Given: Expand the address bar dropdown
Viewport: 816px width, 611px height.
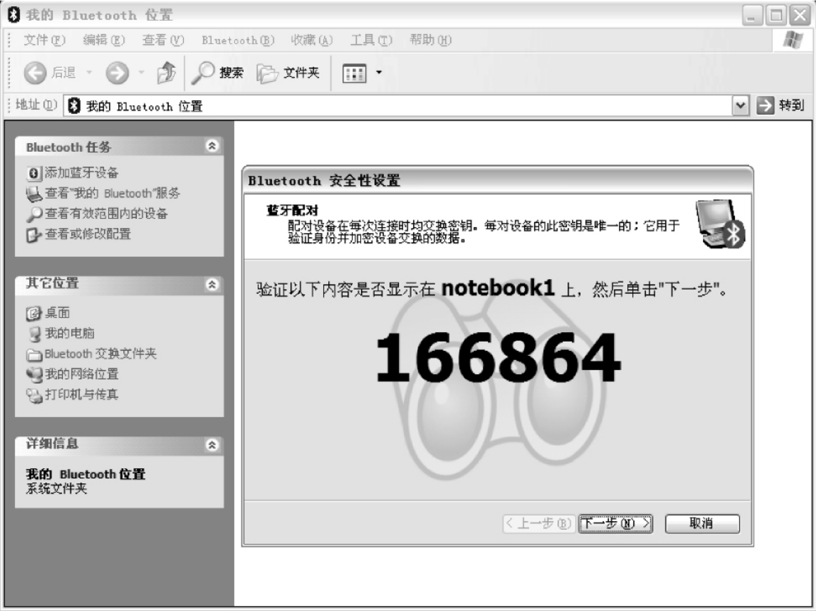Looking at the screenshot, I should pyautogui.click(x=740, y=105).
